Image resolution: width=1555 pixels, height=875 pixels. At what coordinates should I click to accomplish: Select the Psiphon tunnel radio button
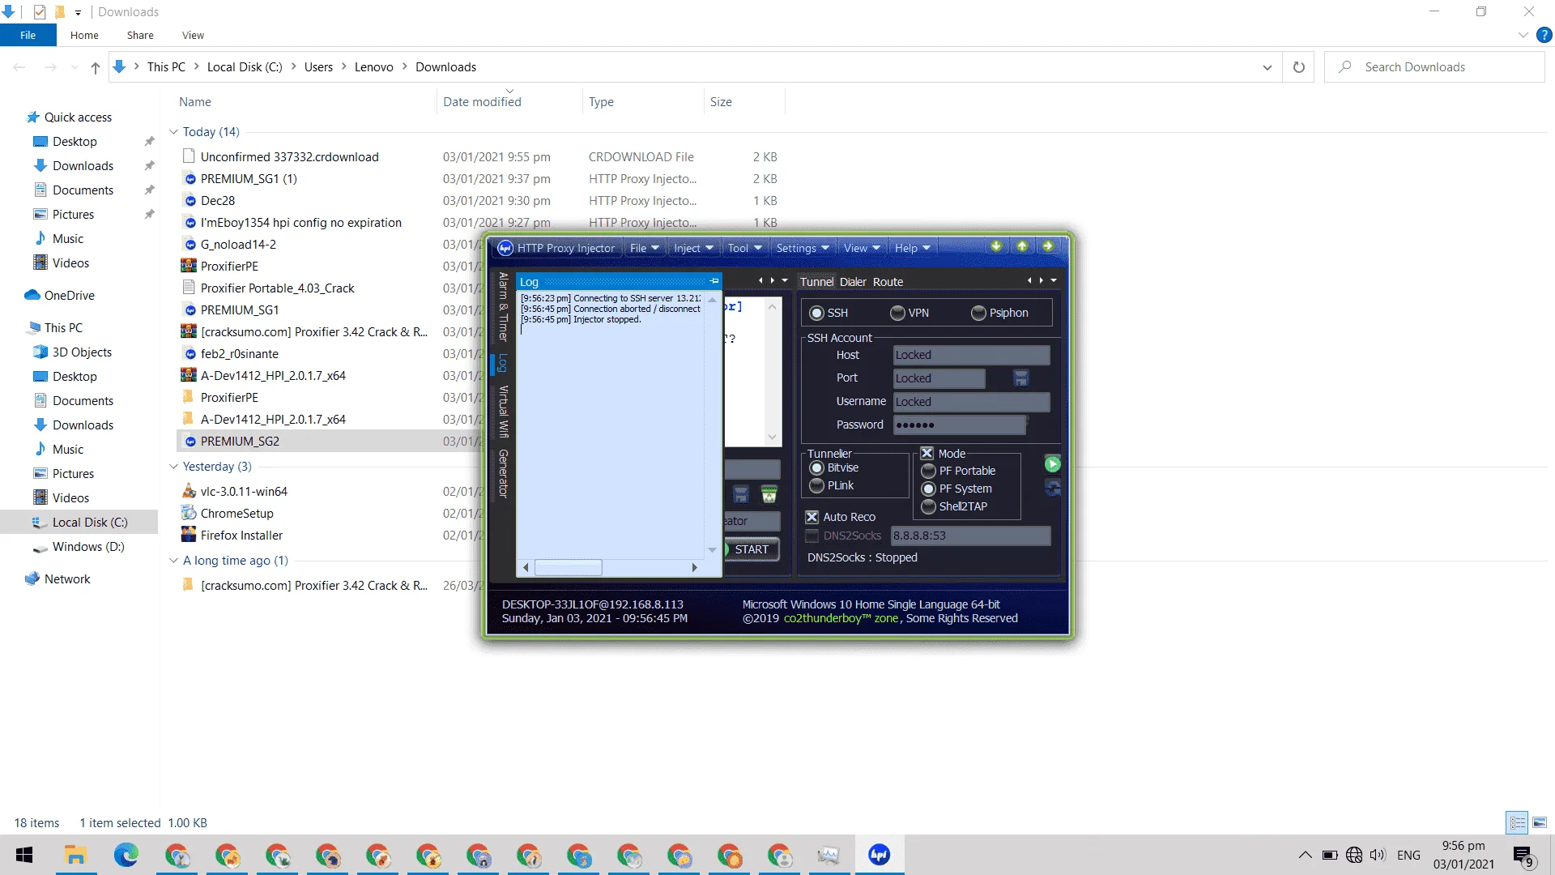(978, 314)
